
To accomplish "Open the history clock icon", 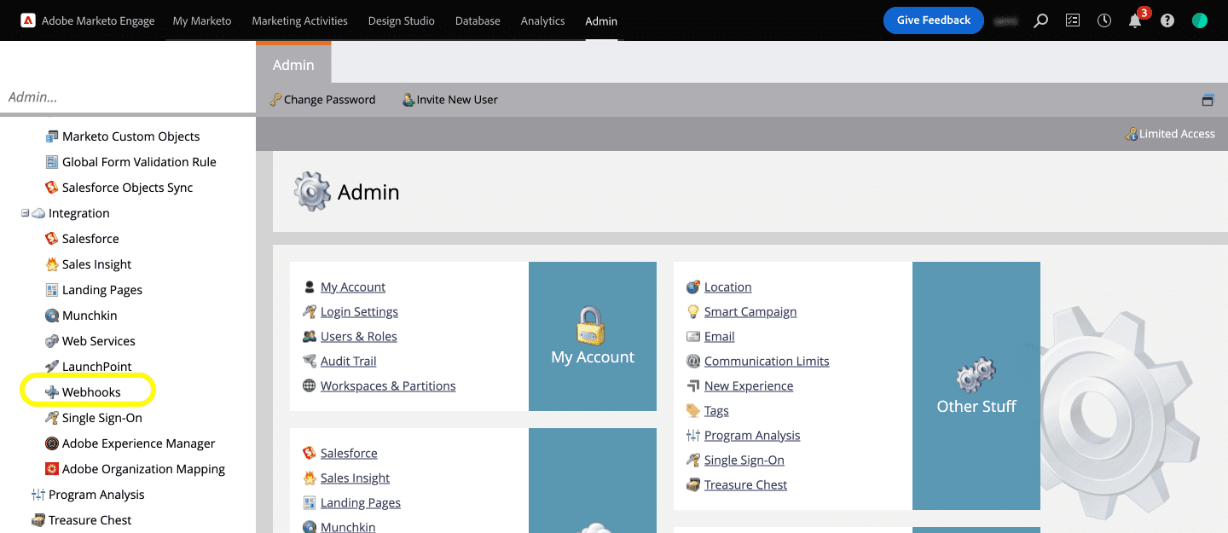I will pyautogui.click(x=1104, y=20).
